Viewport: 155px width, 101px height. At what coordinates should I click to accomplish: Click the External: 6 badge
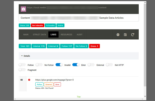click(x=53, y=46)
